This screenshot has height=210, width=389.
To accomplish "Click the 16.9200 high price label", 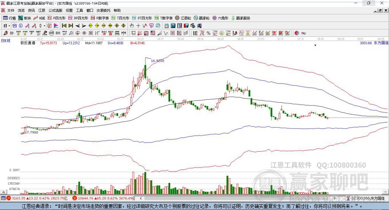I will 158,61.
